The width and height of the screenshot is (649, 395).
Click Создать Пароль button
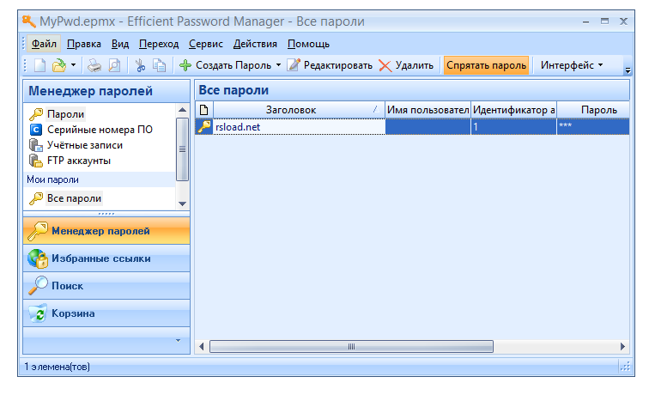click(225, 65)
